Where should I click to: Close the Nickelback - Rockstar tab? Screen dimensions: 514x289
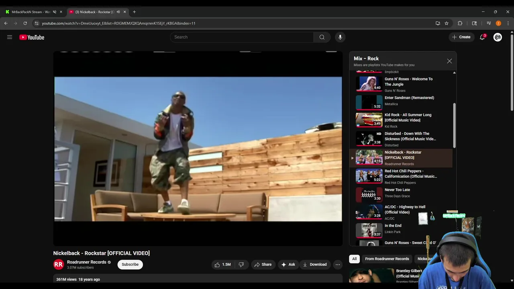[x=124, y=12]
